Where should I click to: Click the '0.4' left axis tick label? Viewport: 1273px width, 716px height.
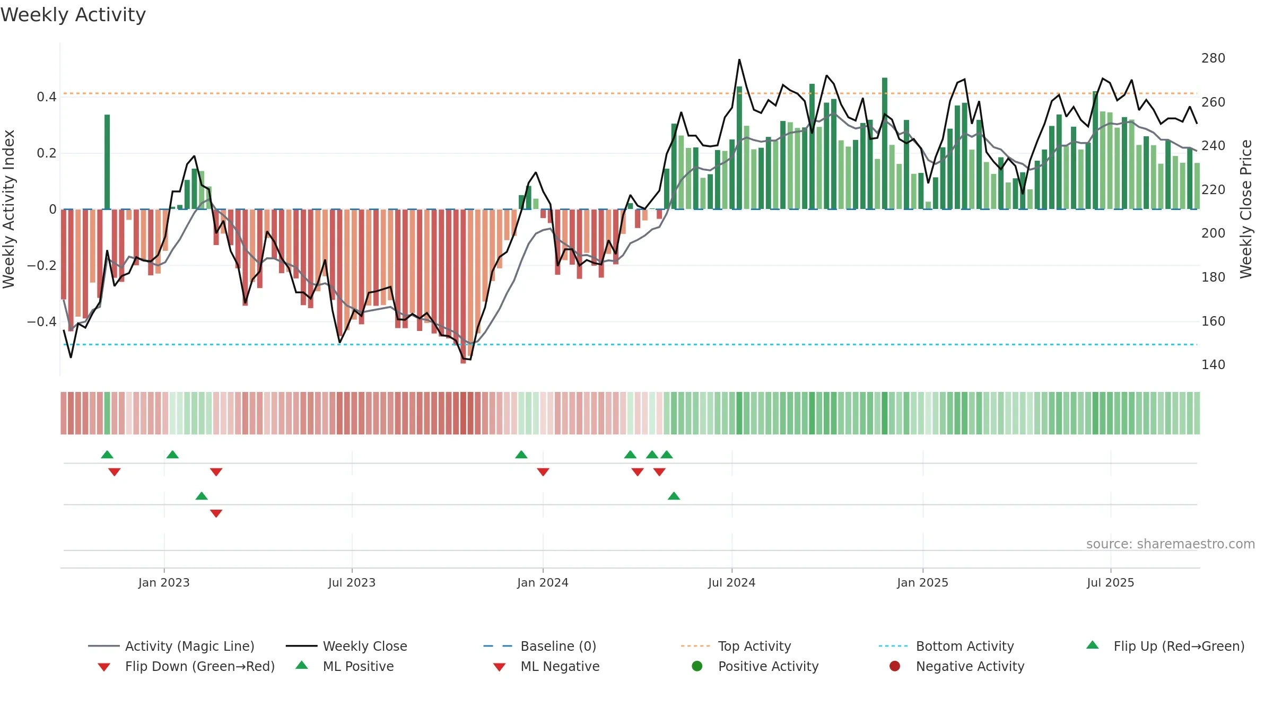pyautogui.click(x=47, y=97)
